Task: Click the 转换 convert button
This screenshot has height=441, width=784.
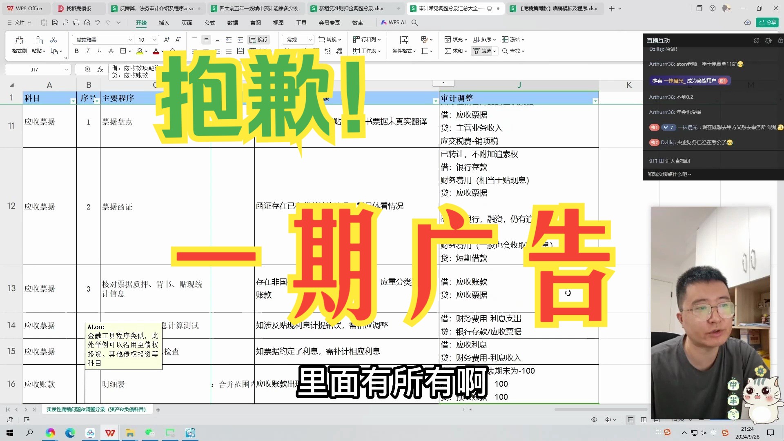Action: pos(330,40)
